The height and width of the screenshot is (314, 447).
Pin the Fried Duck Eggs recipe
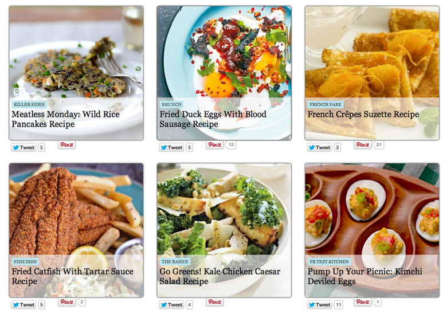tap(215, 145)
